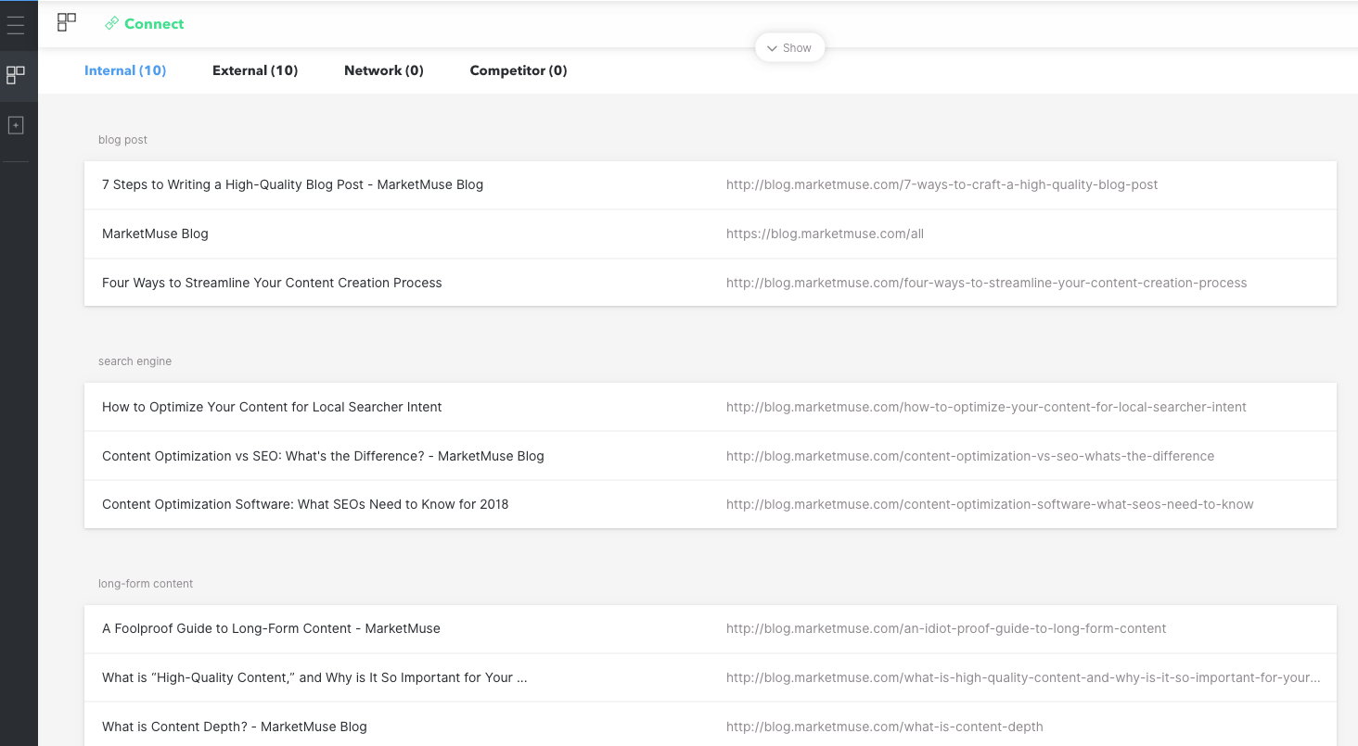Open the content-optimization-software-what-seos-need-to-know URL

[x=990, y=505]
